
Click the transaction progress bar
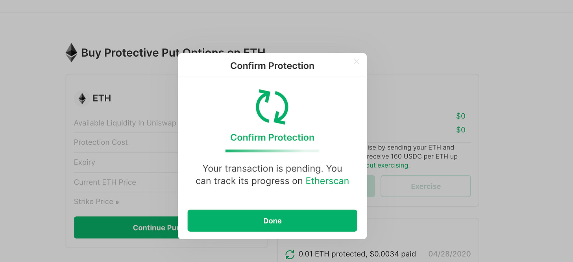pos(272,151)
